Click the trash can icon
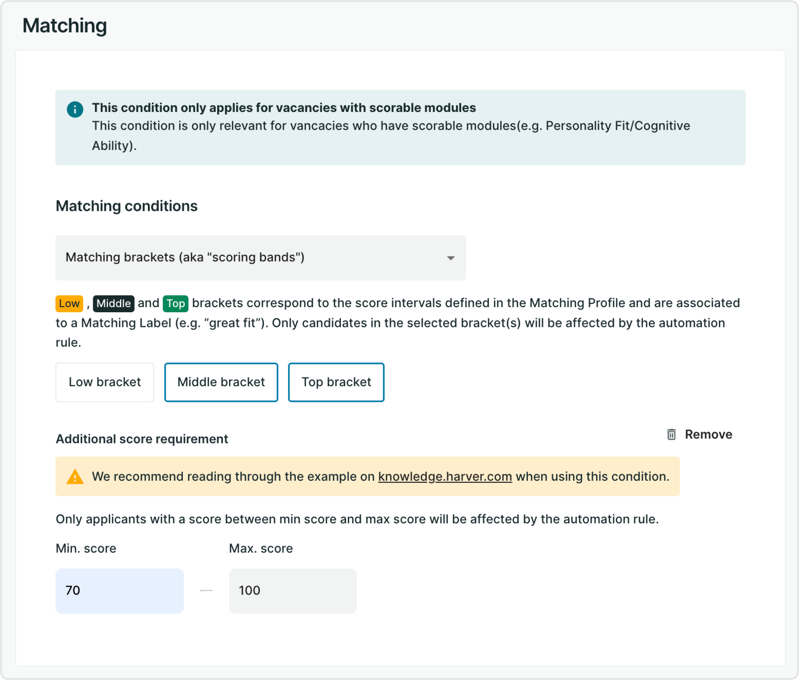The height and width of the screenshot is (680, 799). pos(671,435)
